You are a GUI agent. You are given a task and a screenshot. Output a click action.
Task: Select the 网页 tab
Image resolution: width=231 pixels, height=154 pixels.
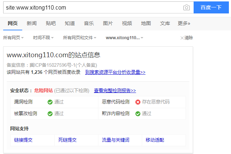click(13, 23)
